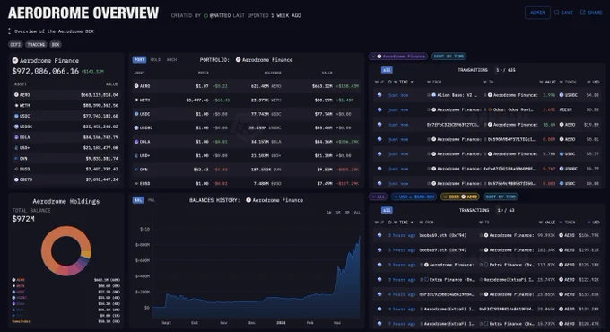Select the ALL time range on balances chart
Viewport: 610px width, 332px height.
pos(357,212)
